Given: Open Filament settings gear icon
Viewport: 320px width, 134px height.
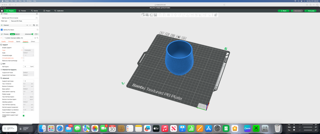Looking at the screenshot, I should (37, 25).
